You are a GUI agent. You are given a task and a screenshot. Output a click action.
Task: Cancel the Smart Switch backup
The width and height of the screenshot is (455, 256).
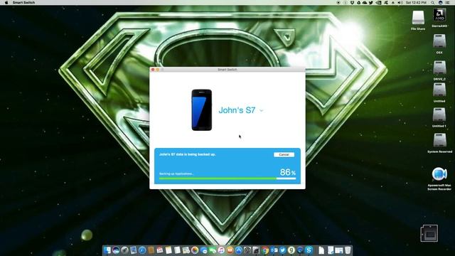[284, 155]
